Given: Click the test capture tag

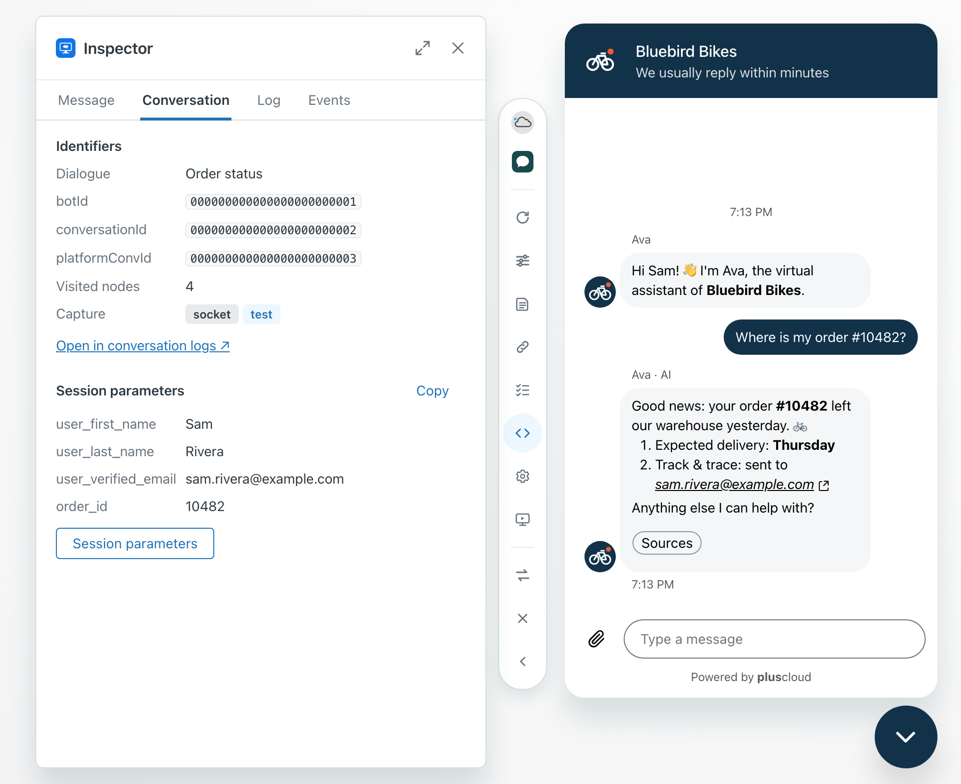Looking at the screenshot, I should [261, 314].
